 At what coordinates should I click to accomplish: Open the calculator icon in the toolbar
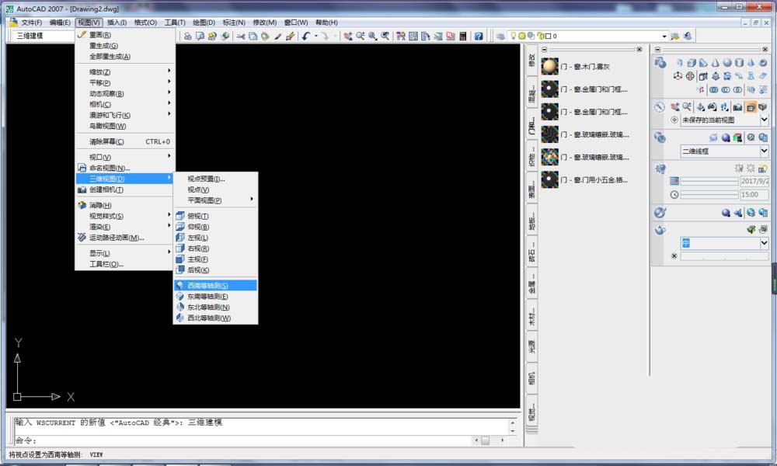pyautogui.click(x=463, y=36)
